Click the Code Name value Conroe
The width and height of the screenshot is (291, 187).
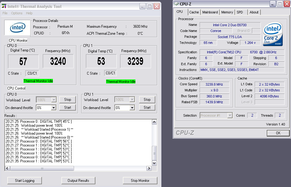click(x=216, y=31)
